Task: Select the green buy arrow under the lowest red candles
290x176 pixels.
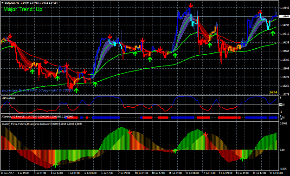Action: [x=76, y=90]
